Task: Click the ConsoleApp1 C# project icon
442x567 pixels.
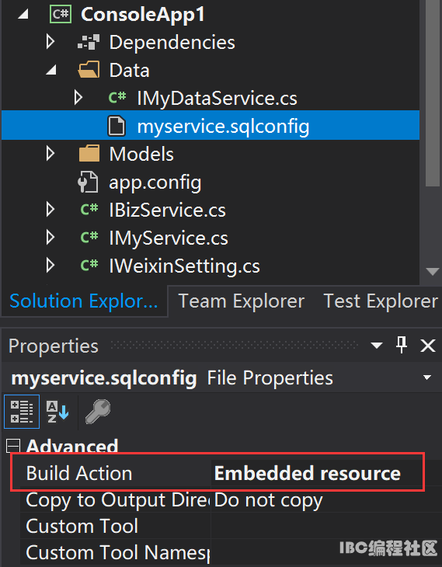Action: point(61,14)
